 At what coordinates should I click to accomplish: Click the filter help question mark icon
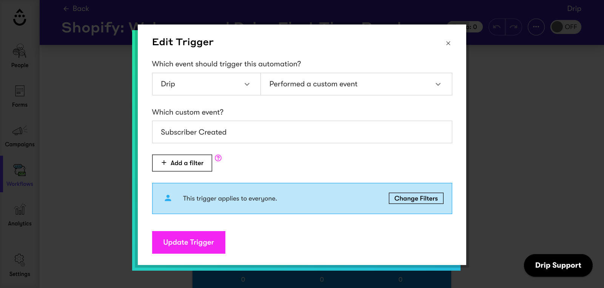[218, 158]
